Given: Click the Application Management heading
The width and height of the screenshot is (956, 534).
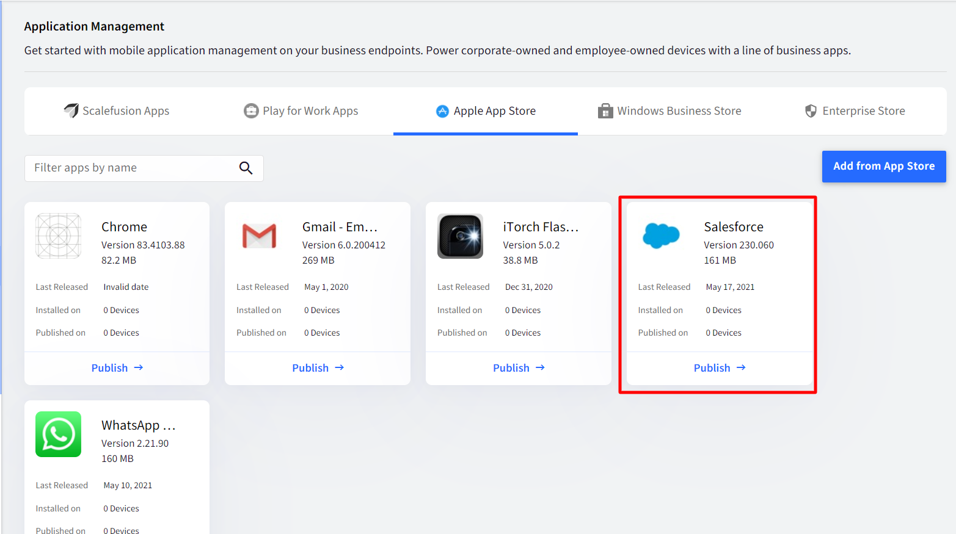Looking at the screenshot, I should (x=94, y=26).
